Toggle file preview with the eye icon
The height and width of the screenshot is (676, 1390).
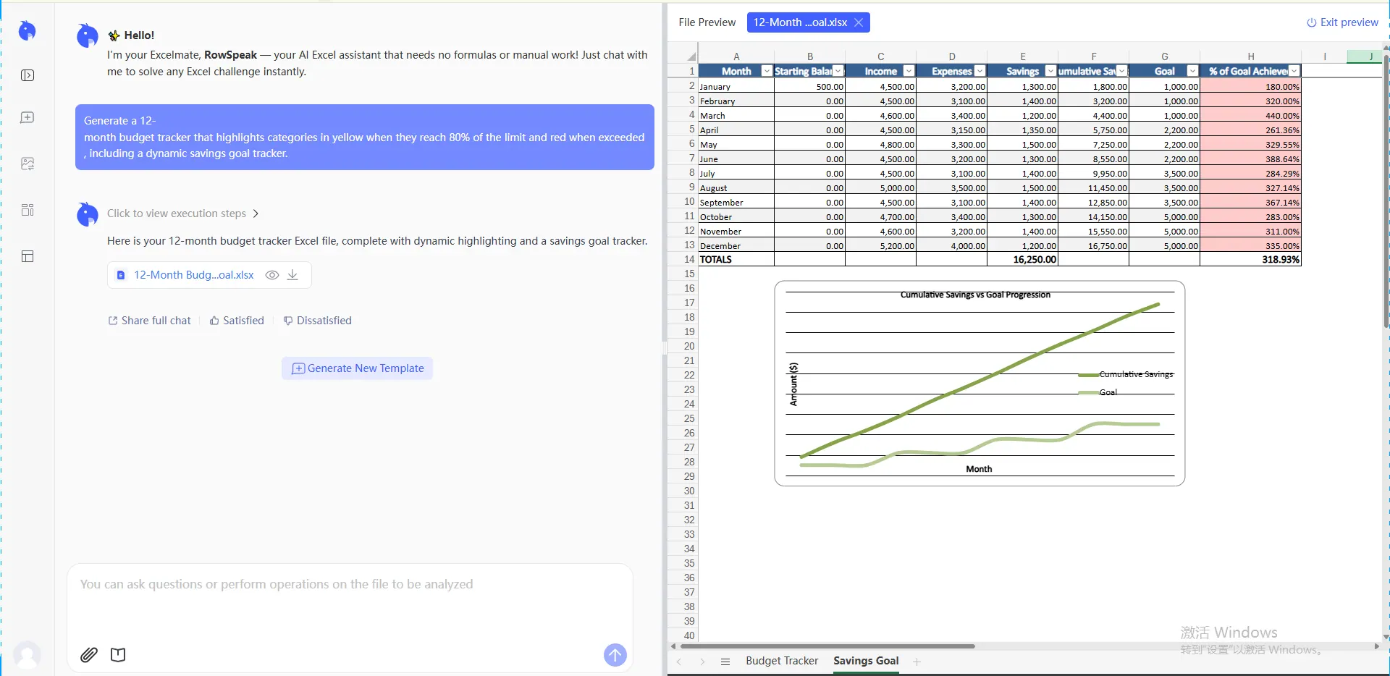click(271, 275)
